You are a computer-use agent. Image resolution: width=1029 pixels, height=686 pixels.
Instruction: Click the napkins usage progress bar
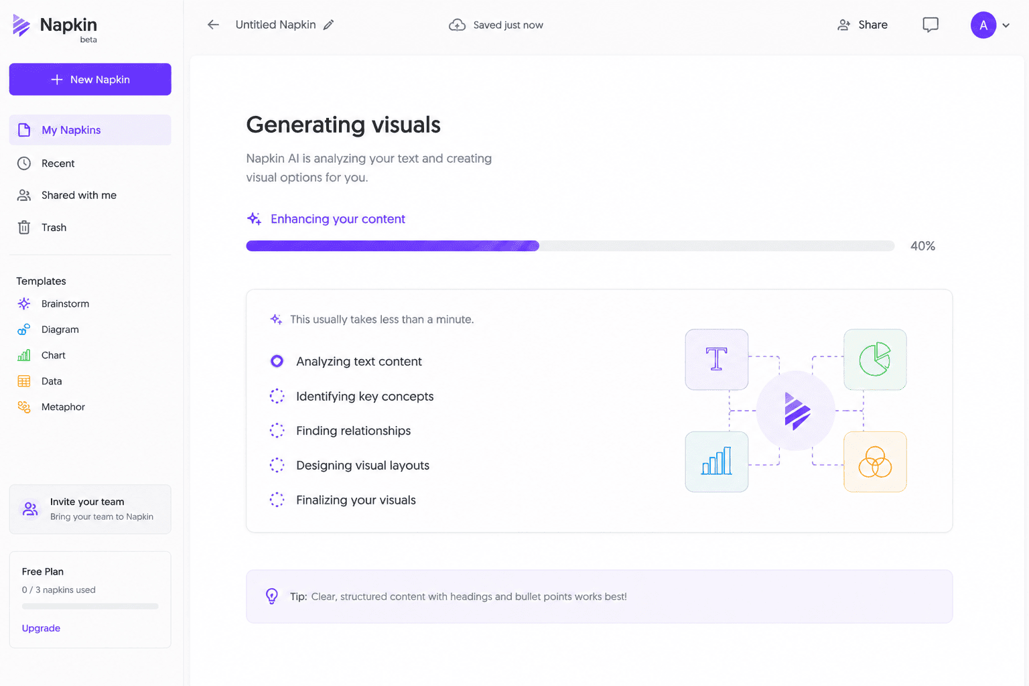(x=90, y=606)
